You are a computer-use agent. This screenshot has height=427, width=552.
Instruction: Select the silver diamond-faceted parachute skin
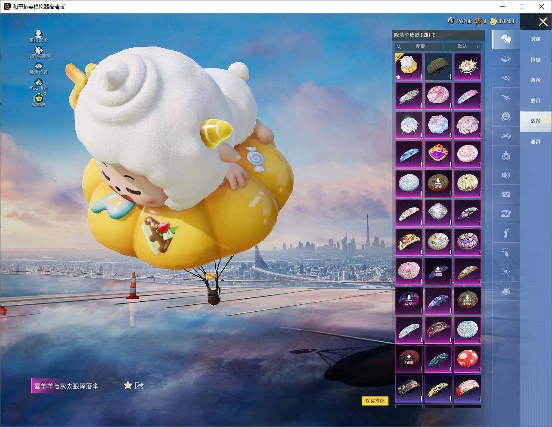[438, 213]
